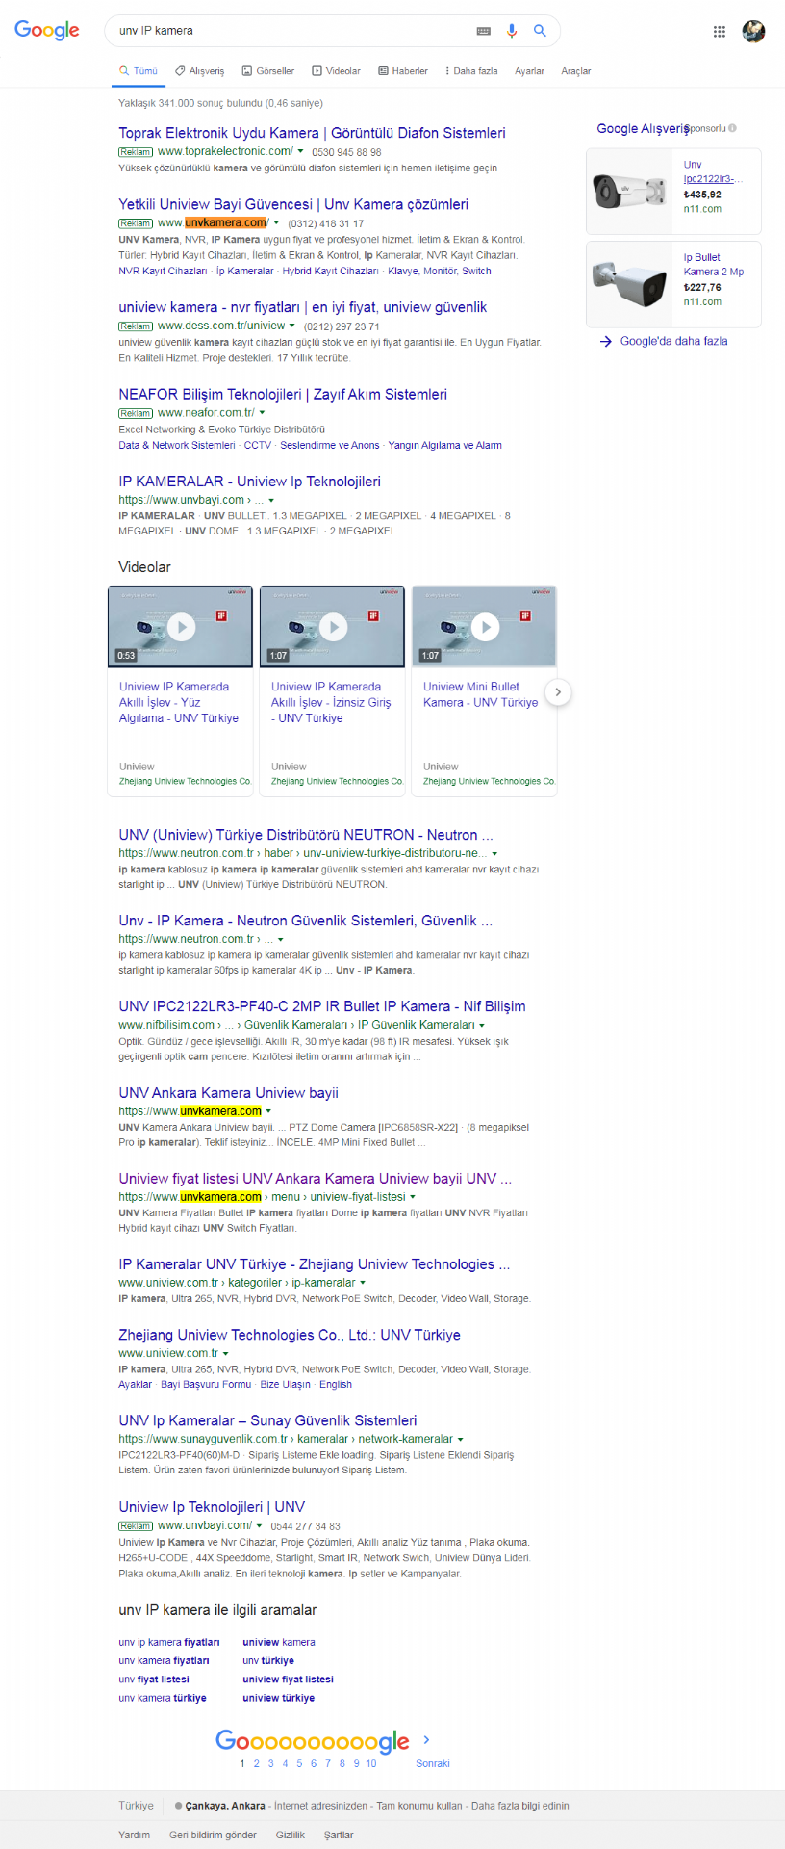Screen dimensions: 785x1849
Task: Open Araçlar options
Action: click(x=576, y=71)
